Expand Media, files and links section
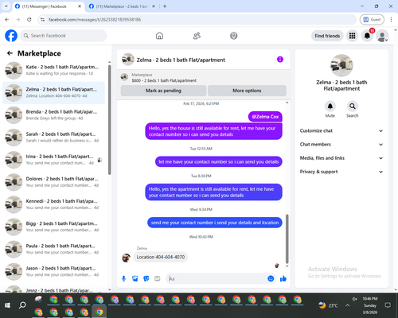398x318 pixels. [x=341, y=158]
